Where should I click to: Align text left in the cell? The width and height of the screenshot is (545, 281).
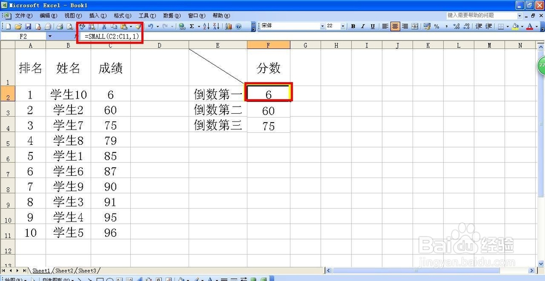point(385,26)
